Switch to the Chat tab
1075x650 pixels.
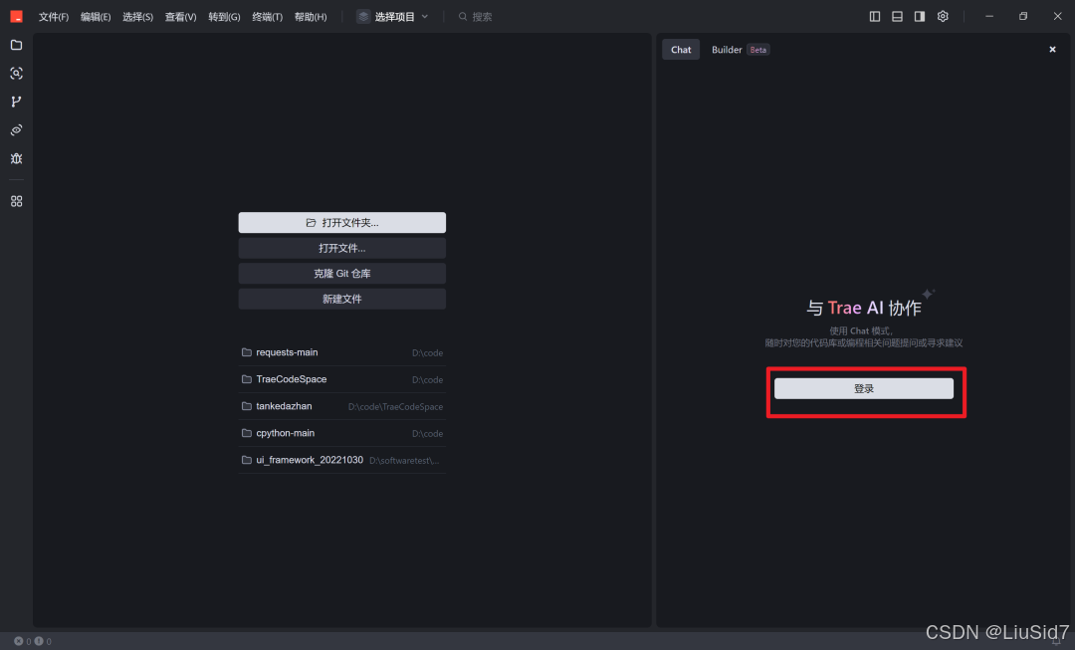click(x=681, y=50)
